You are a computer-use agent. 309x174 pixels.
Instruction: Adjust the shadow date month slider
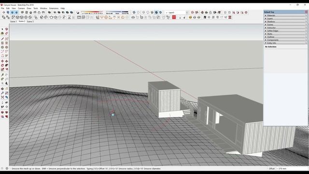tap(92, 13)
